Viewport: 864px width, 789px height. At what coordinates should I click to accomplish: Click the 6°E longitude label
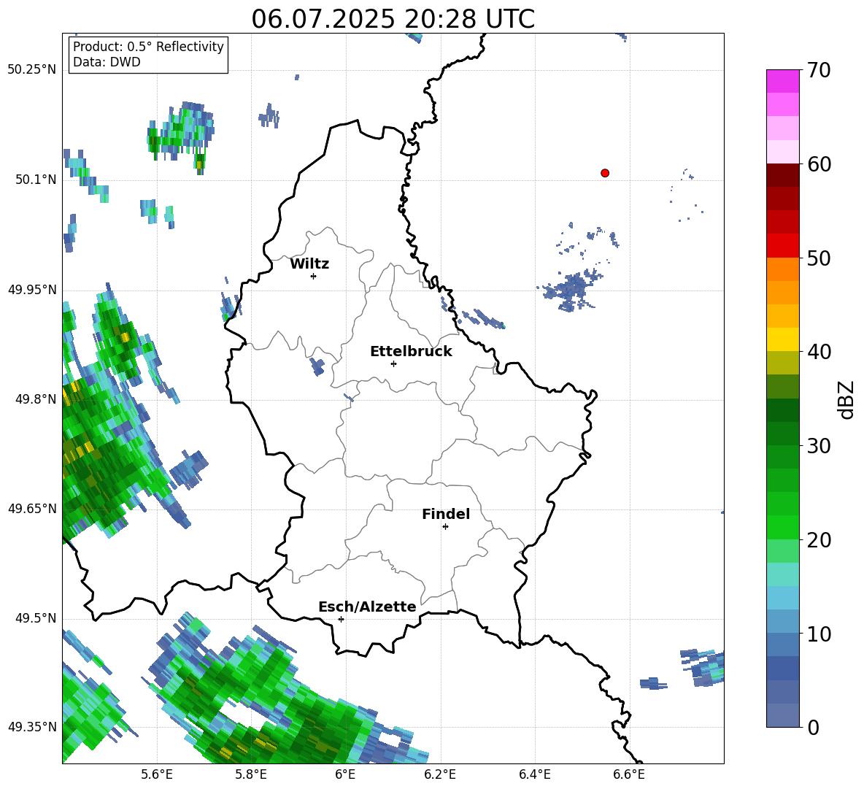[x=345, y=774]
